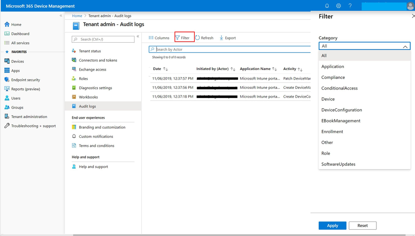Collapse the Category dropdown box
415x236 pixels.
(x=364, y=46)
